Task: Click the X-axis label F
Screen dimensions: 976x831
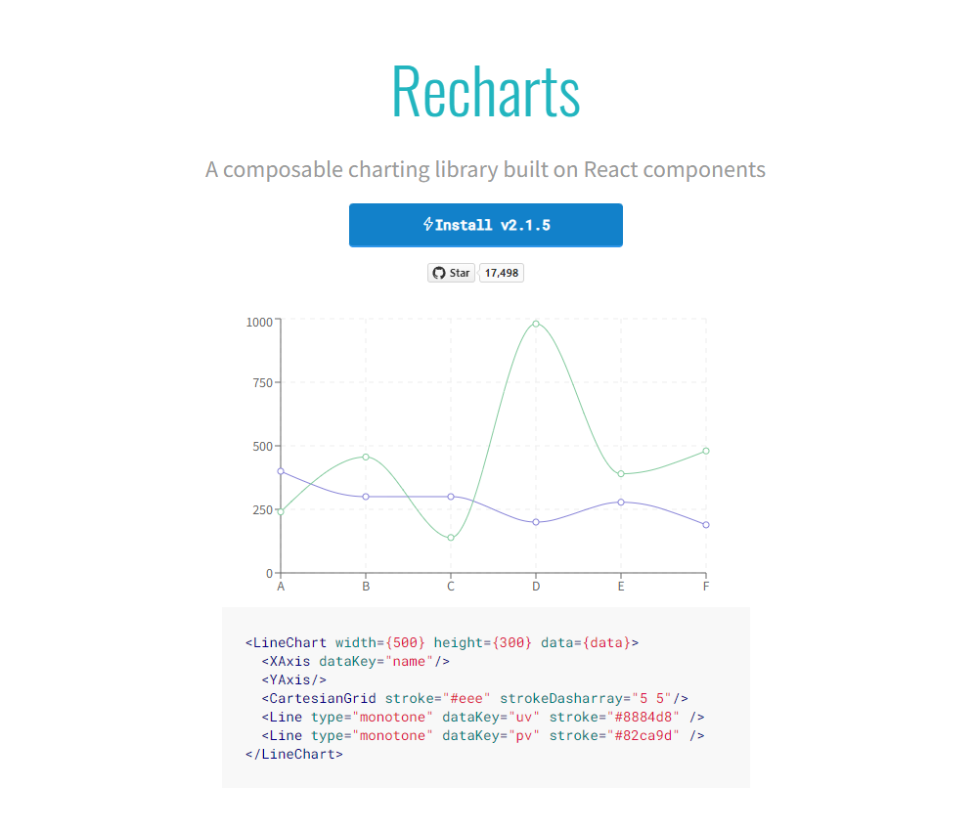Action: [706, 587]
